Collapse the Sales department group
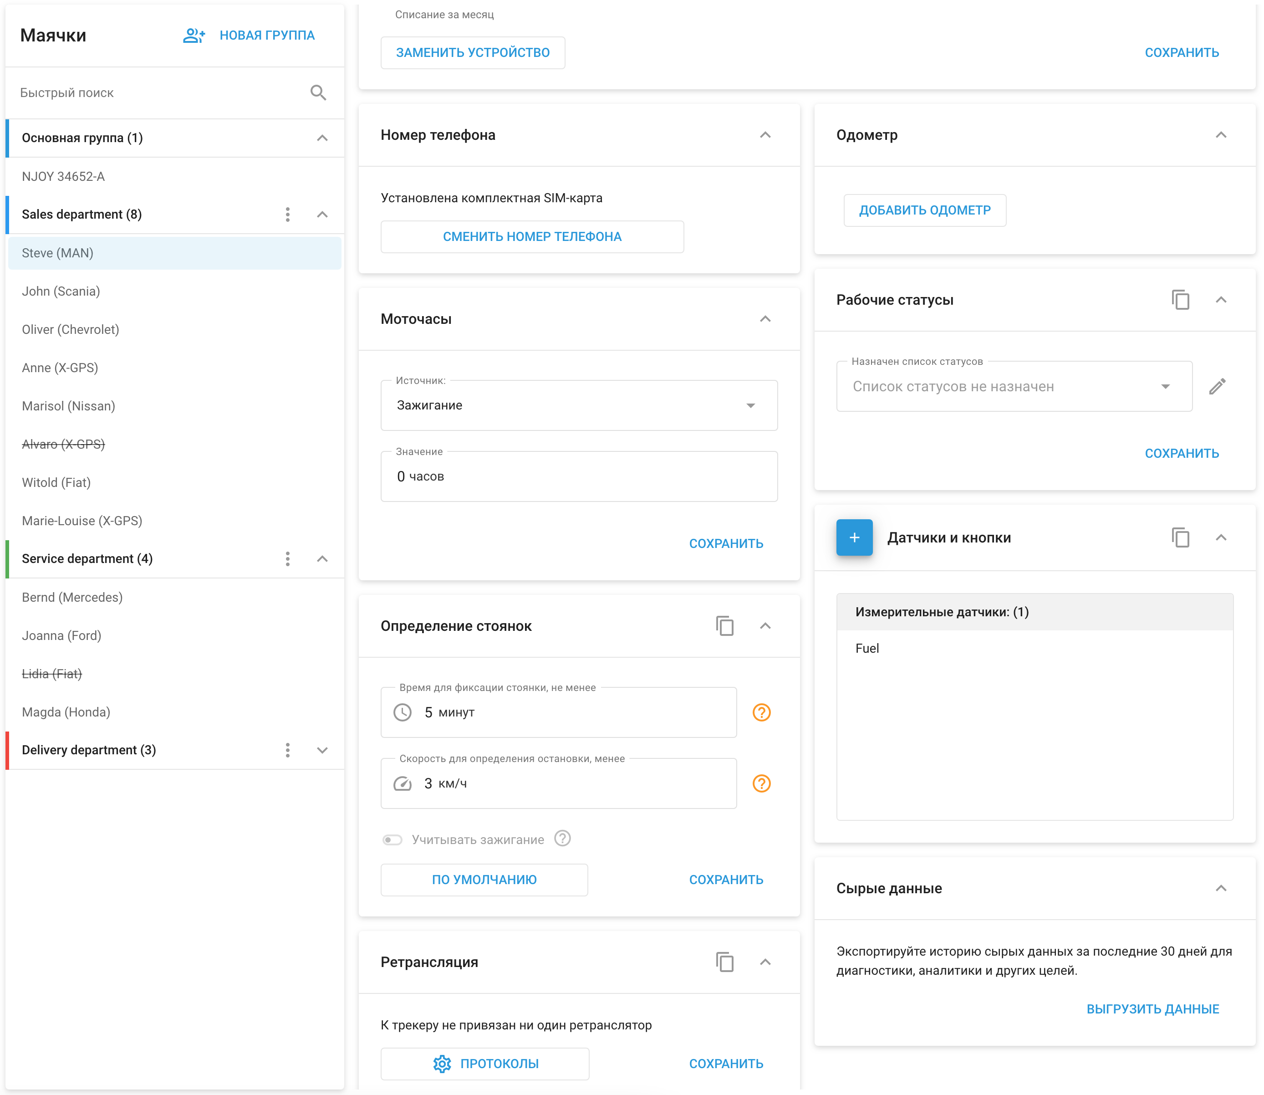This screenshot has width=1264, height=1095. (x=322, y=215)
